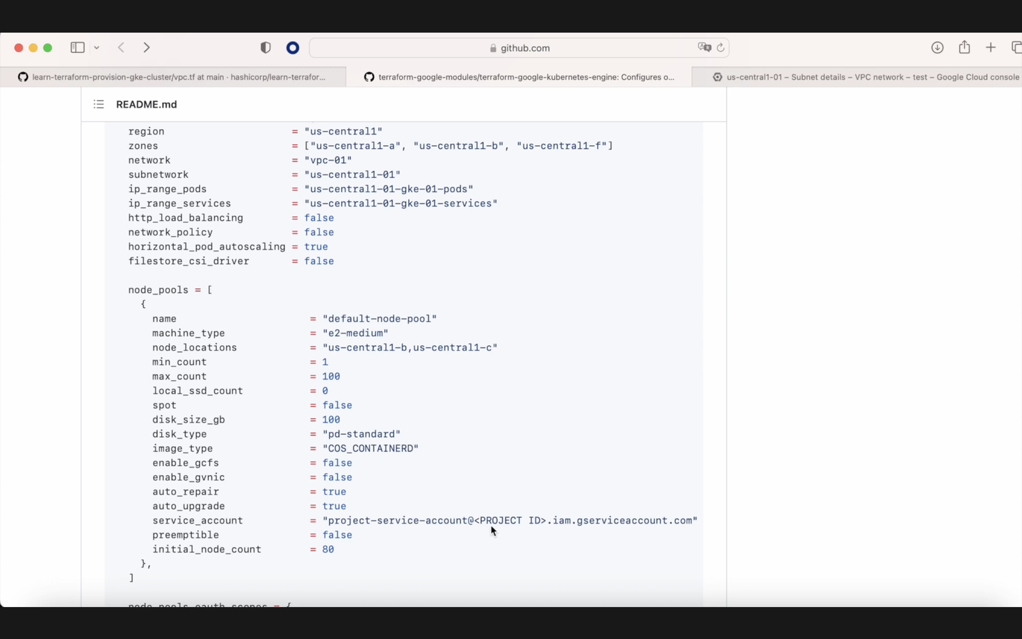Switch to learn-terraform-provision-gke-cluster tab
The height and width of the screenshot is (639, 1022).
click(172, 77)
